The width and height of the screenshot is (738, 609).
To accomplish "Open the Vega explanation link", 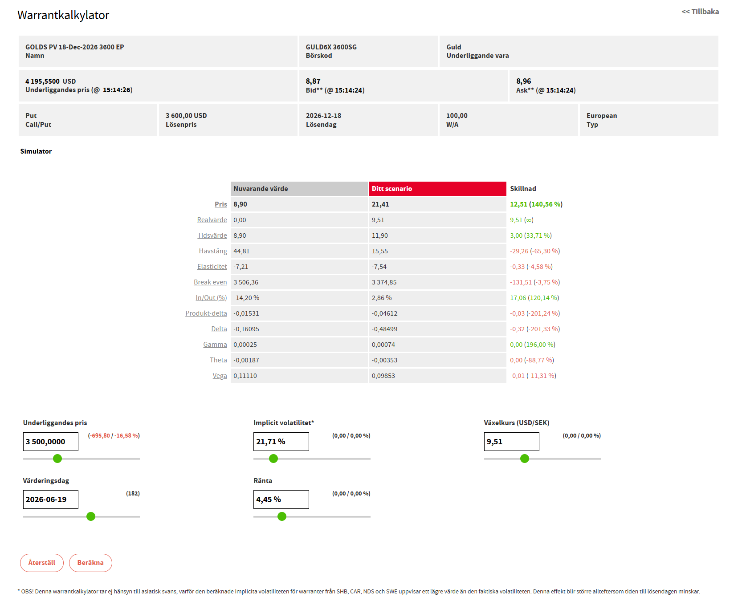I will (x=220, y=376).
